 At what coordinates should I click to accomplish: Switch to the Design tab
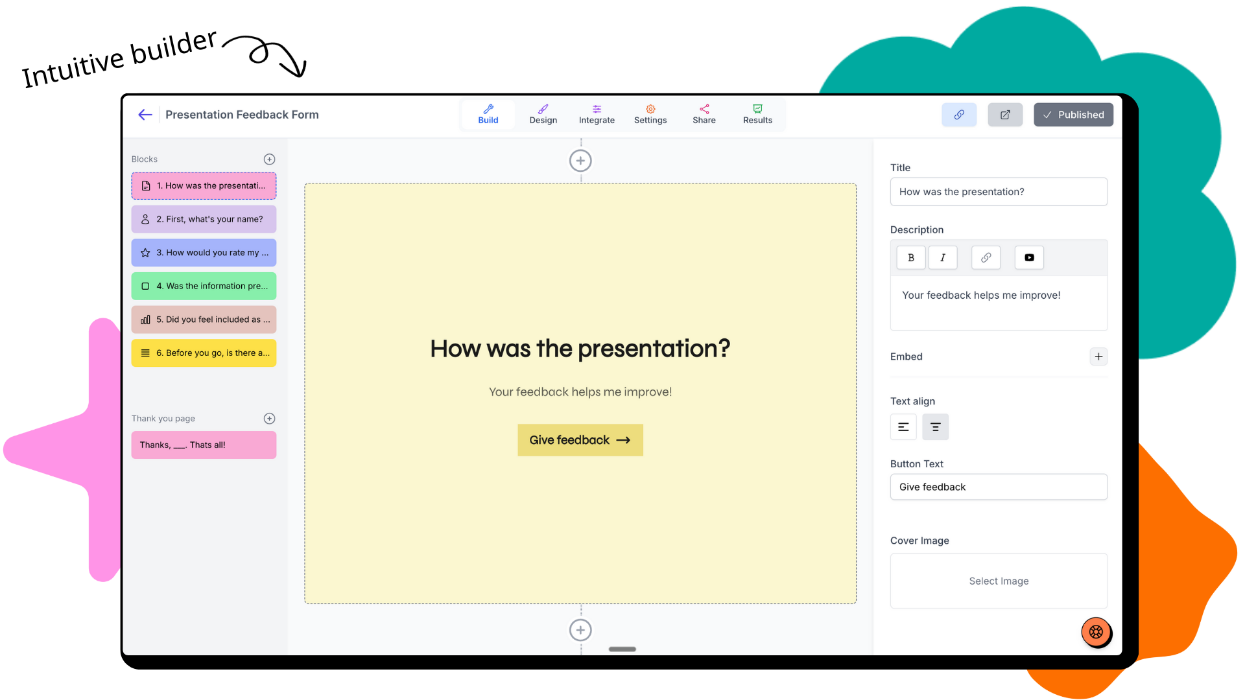542,113
